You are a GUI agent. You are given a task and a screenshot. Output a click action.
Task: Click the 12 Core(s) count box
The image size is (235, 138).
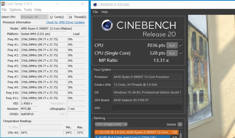click(51, 17)
